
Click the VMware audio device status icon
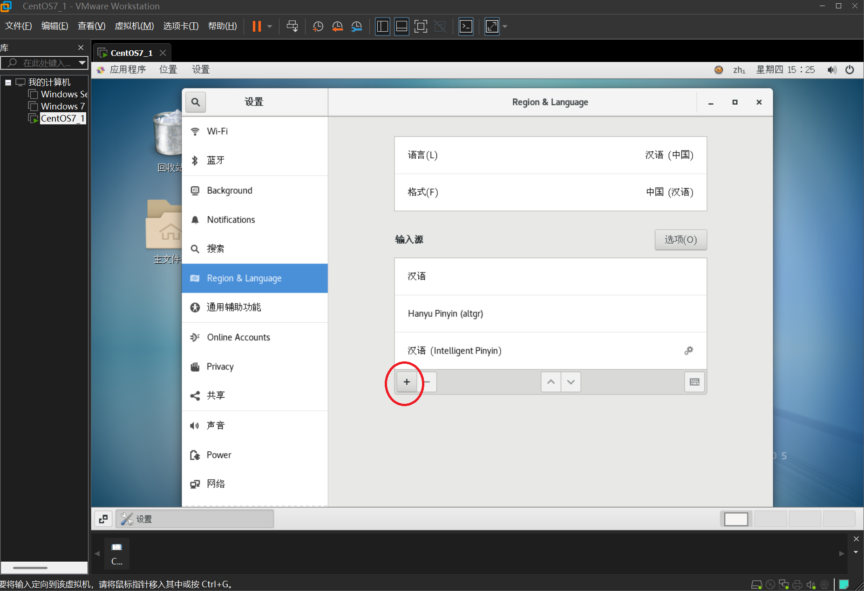point(811,584)
